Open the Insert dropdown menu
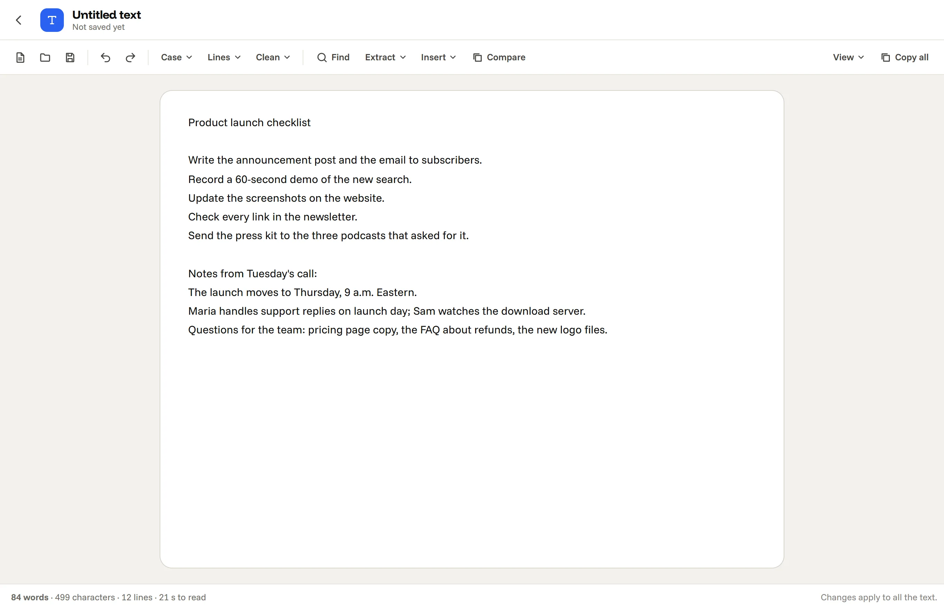The height and width of the screenshot is (610, 944). click(438, 58)
